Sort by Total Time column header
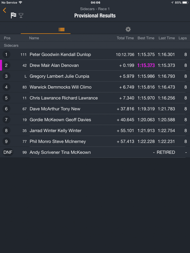 click(125, 38)
